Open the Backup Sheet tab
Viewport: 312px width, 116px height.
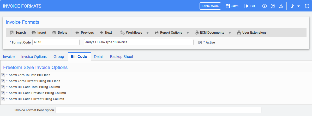click(x=122, y=57)
